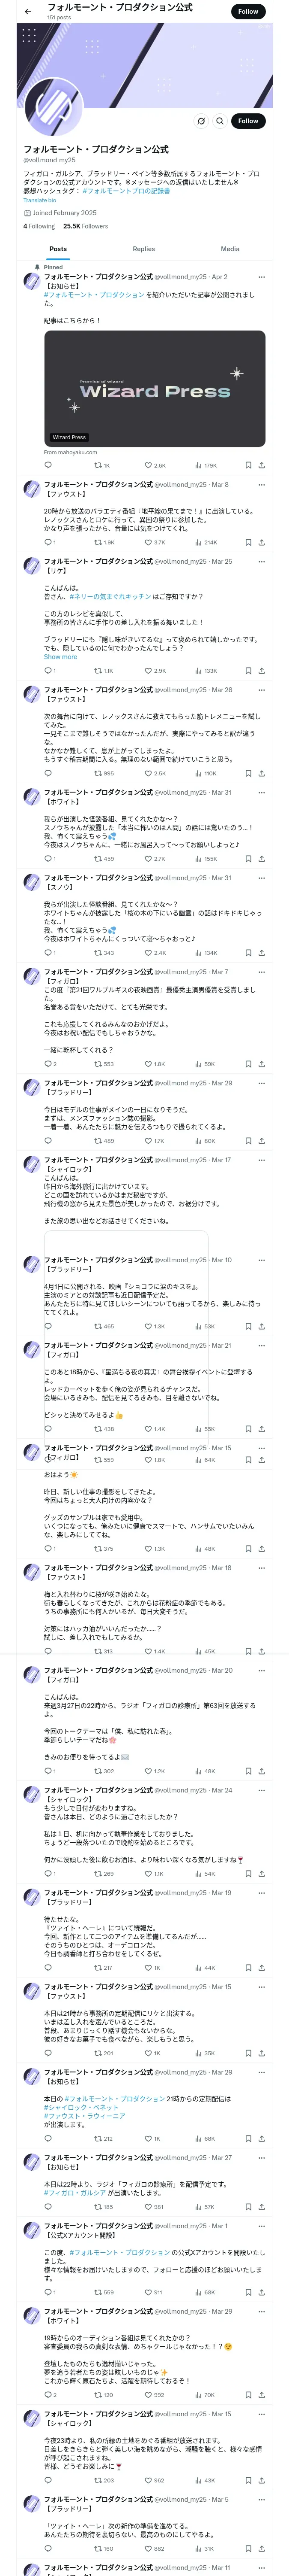The height and width of the screenshot is (2576, 289).
Task: Open more options on the pinned post
Action: point(261,277)
